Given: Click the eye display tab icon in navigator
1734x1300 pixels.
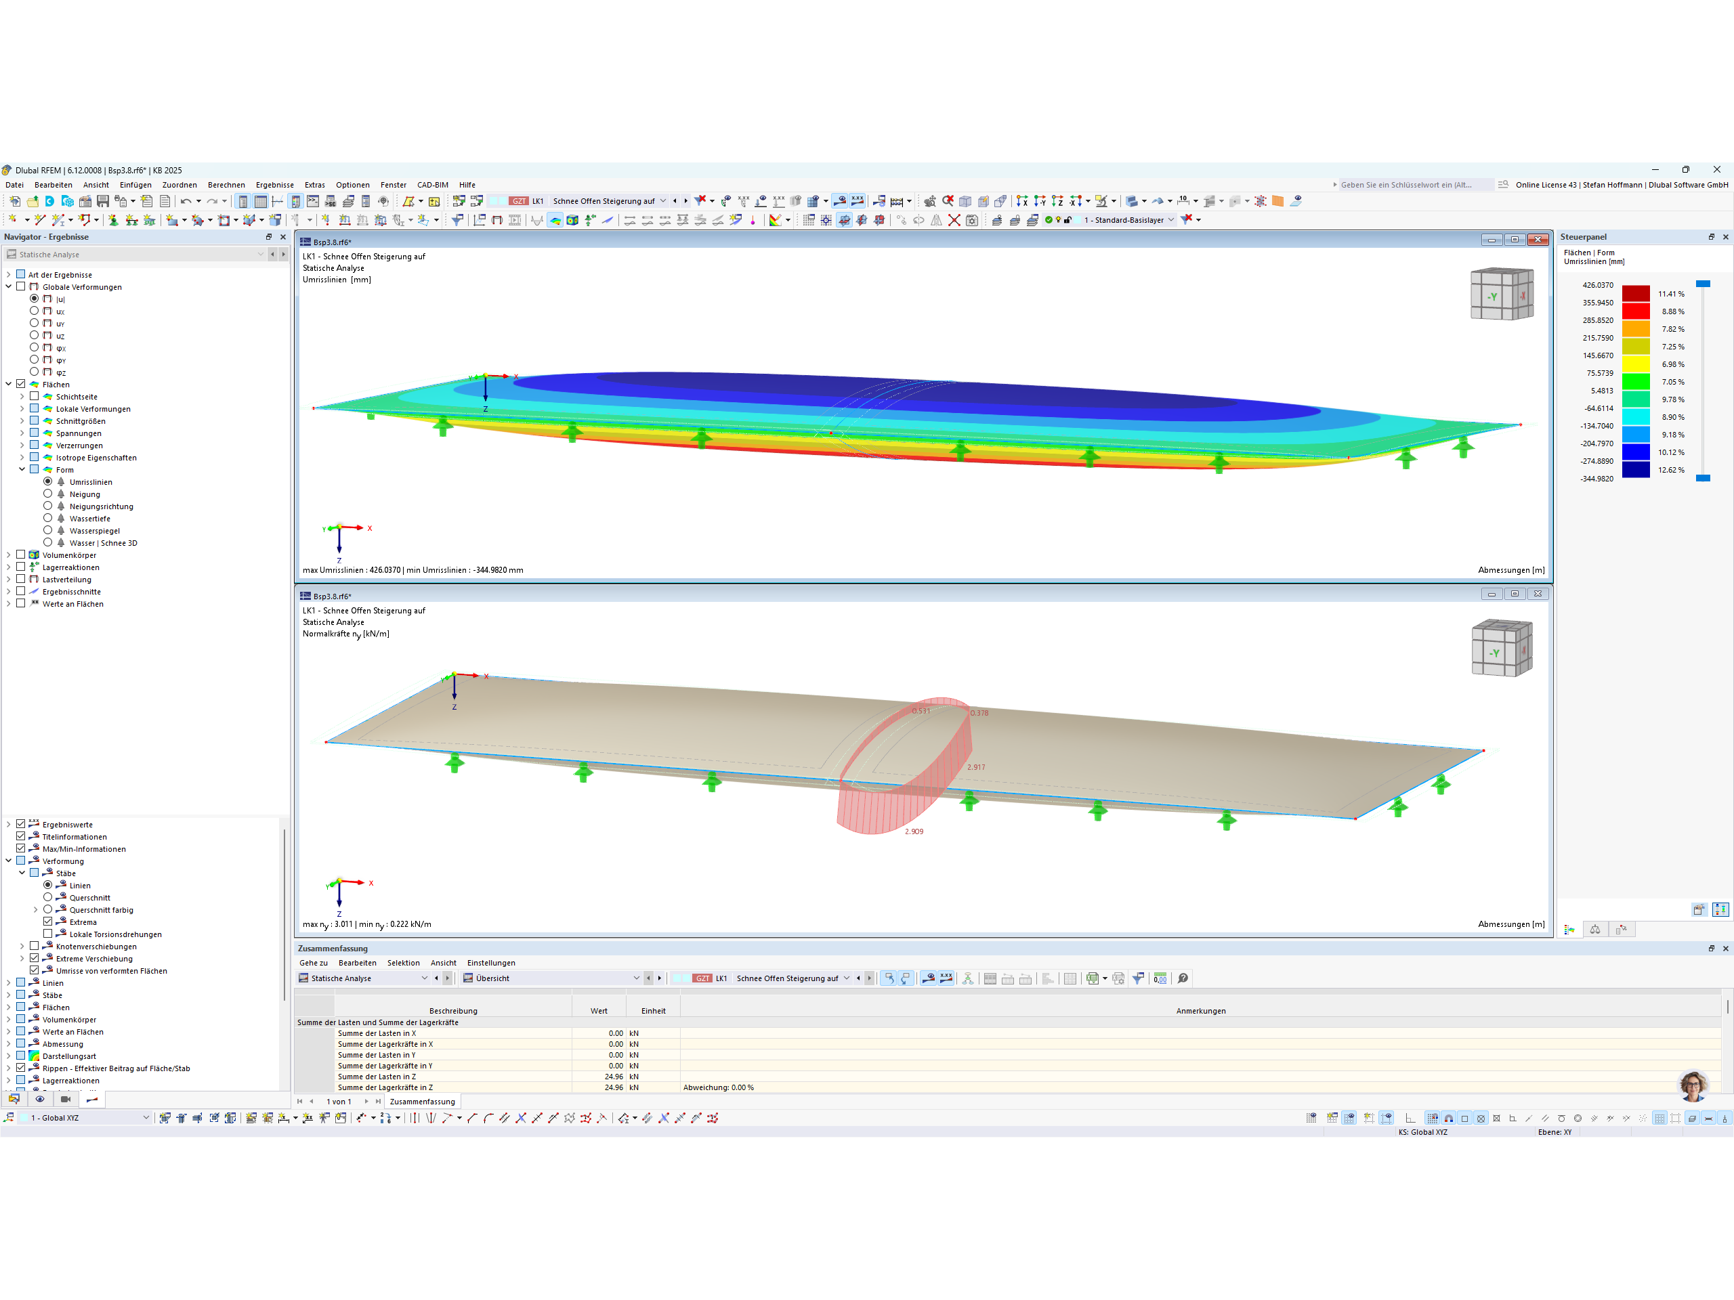Looking at the screenshot, I should (39, 1099).
